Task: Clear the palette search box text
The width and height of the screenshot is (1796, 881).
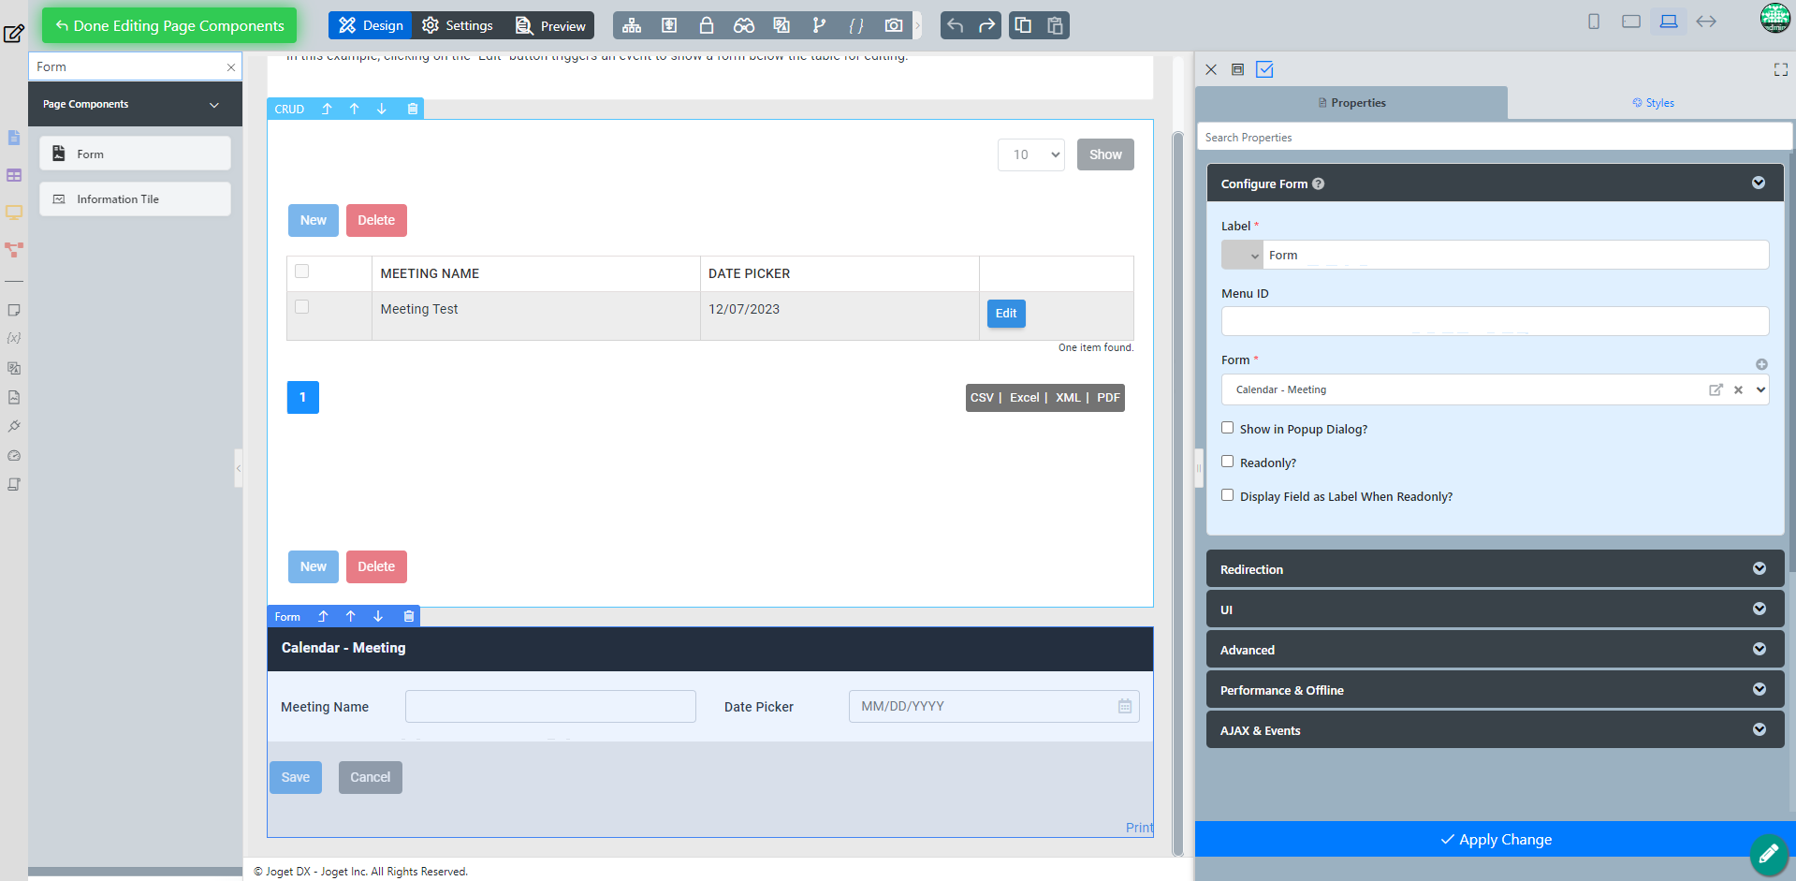Action: pos(231,67)
